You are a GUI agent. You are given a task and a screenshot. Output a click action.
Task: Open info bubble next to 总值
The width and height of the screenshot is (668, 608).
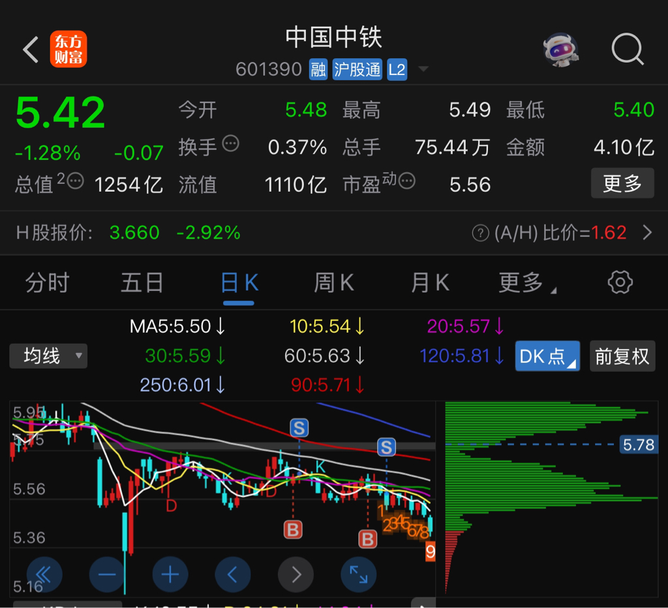click(x=76, y=181)
